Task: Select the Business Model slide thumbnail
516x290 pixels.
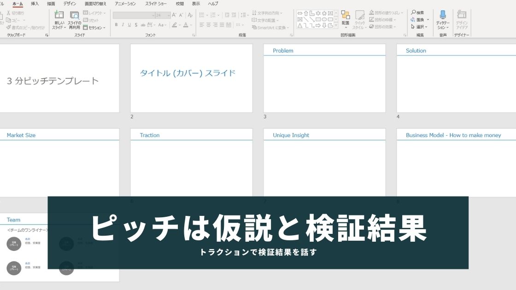Action: pos(456,163)
